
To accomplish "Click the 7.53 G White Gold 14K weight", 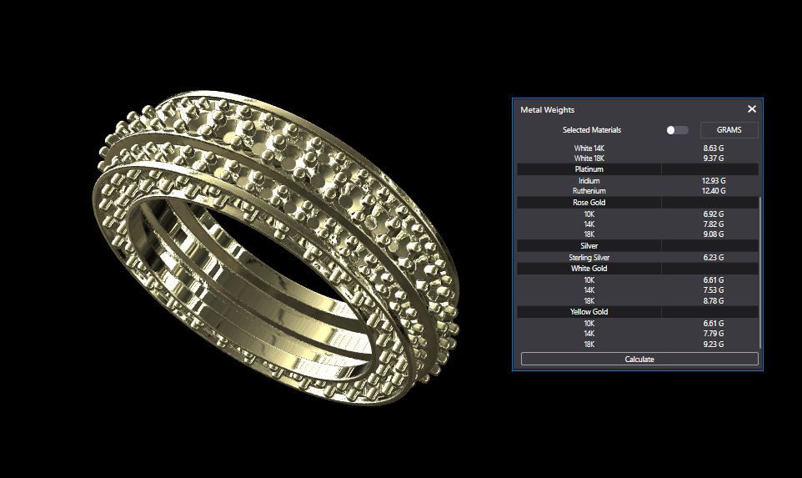I will (x=714, y=290).
